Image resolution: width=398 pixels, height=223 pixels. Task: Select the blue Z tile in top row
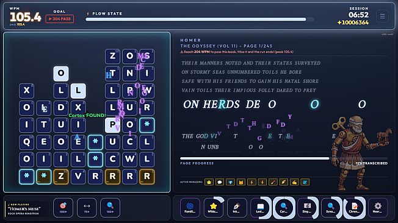(112, 56)
